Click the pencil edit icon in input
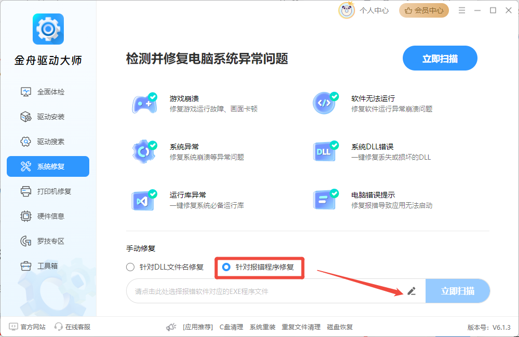Image resolution: width=519 pixels, height=337 pixels. [412, 291]
